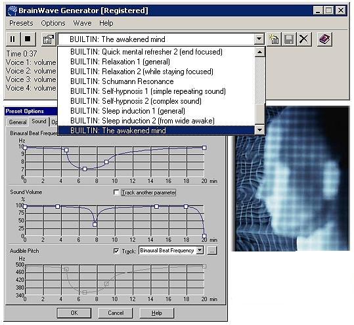
Task: Collapse the preset combo box using its arrow
Action: coord(259,39)
